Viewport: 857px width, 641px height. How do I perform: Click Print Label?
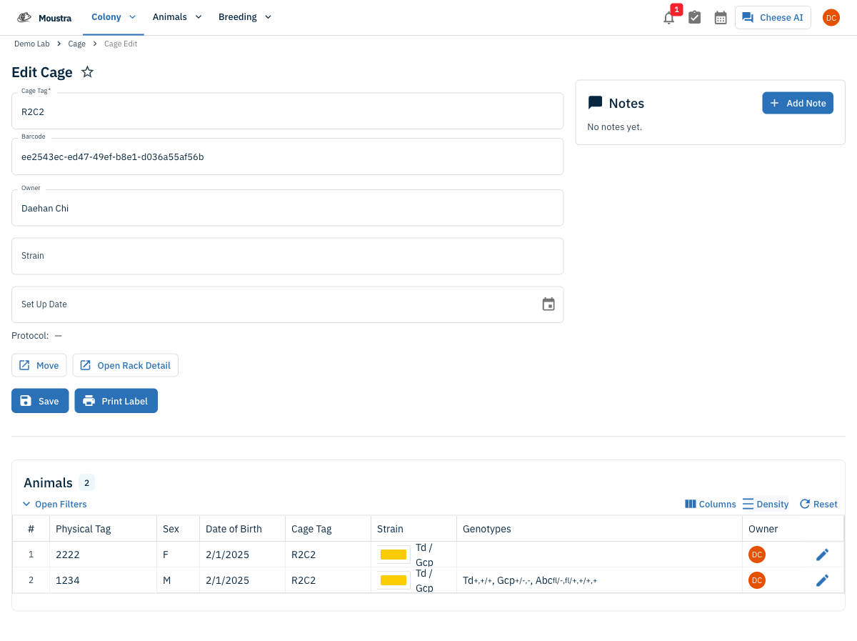point(116,401)
